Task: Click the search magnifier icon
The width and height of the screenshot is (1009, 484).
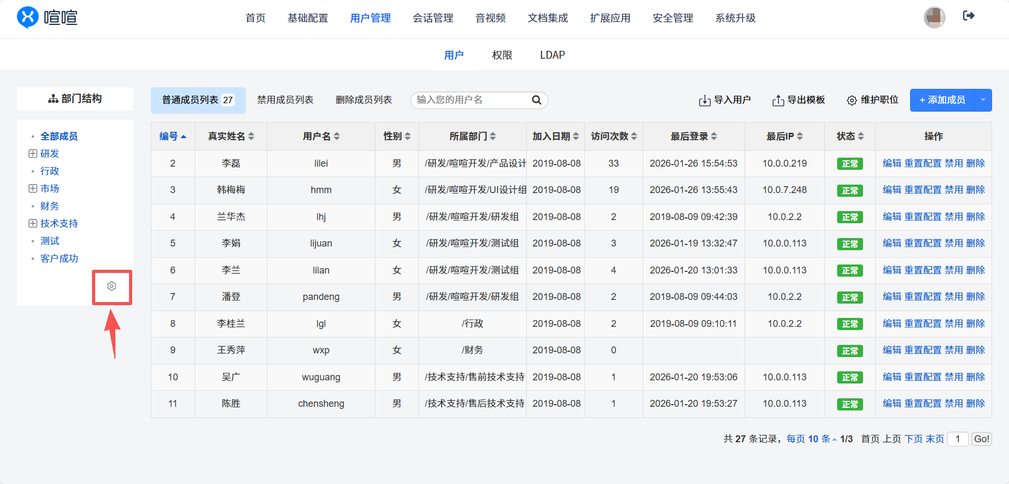Action: click(x=536, y=100)
